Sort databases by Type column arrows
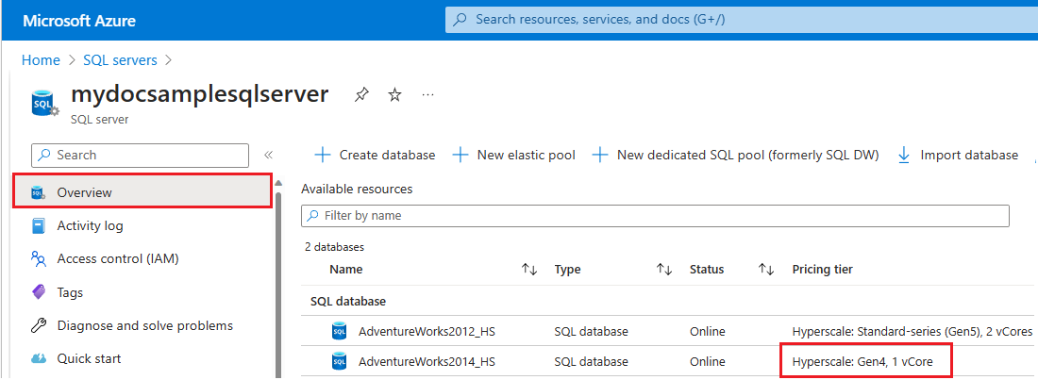The height and width of the screenshot is (380, 1038). [663, 270]
